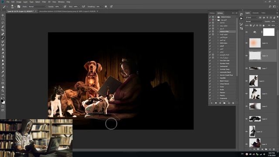Select the Move tool
This screenshot has width=279, height=157.
[3, 15]
